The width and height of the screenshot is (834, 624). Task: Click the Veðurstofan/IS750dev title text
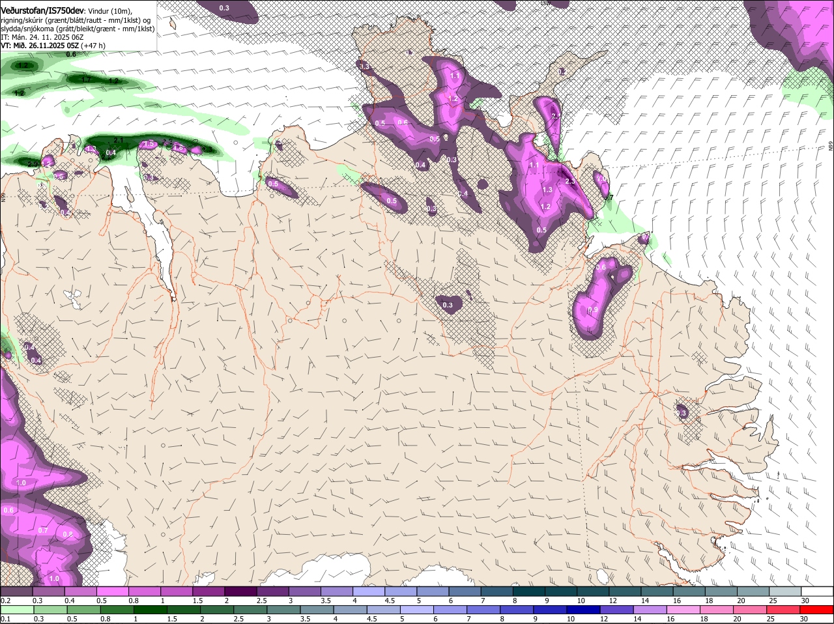click(x=42, y=10)
